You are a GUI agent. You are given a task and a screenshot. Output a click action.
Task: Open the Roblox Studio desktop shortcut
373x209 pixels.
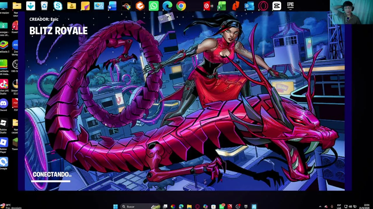click(x=3, y=125)
